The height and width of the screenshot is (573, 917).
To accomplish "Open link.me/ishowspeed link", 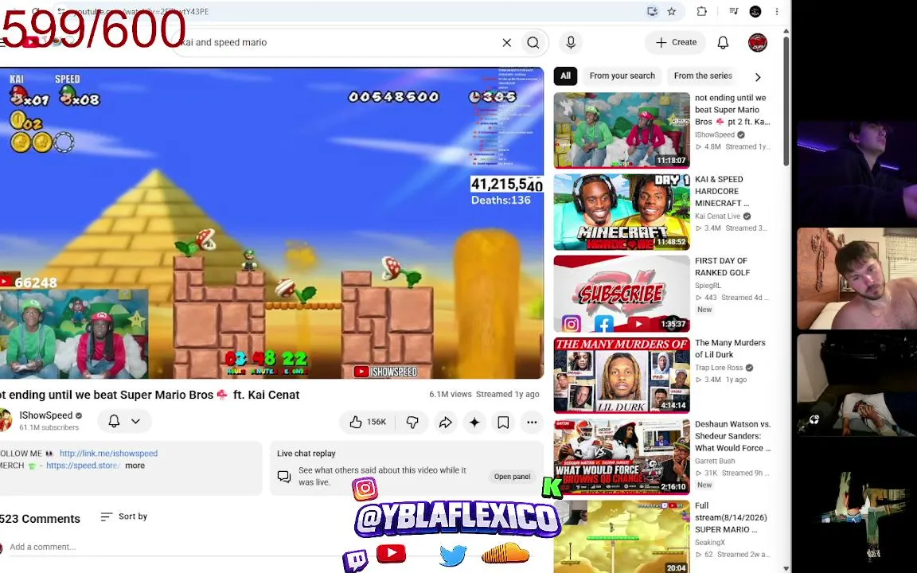I will click(x=108, y=453).
